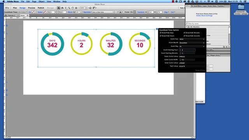Click the Fill colour swatch
Screen dimensions: 249x140
(x=33, y=12)
